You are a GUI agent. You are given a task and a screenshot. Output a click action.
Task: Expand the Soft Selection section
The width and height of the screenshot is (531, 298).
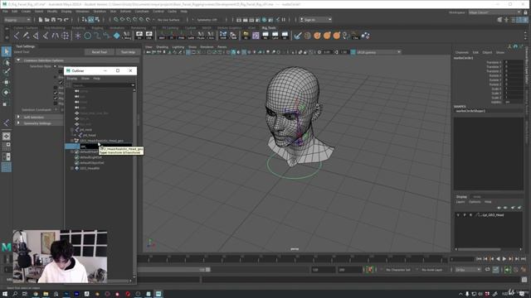coord(18,117)
